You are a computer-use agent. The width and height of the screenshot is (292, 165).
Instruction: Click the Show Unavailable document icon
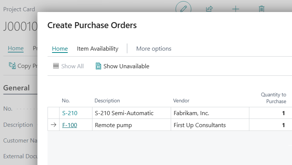coord(98,66)
